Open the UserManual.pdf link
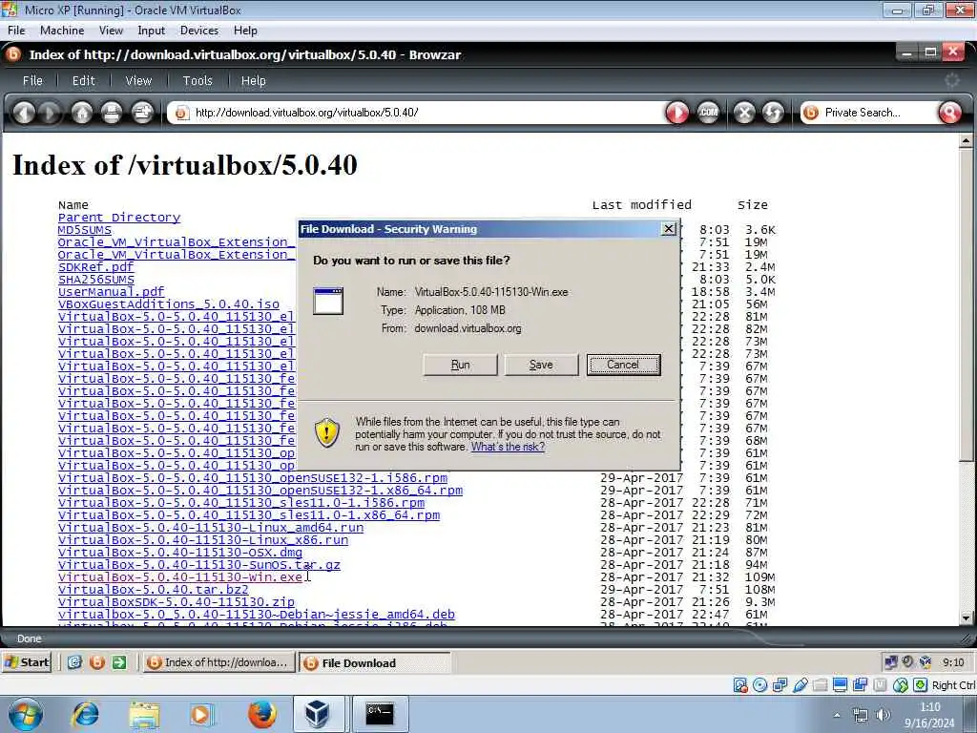The height and width of the screenshot is (733, 977). [x=111, y=292]
